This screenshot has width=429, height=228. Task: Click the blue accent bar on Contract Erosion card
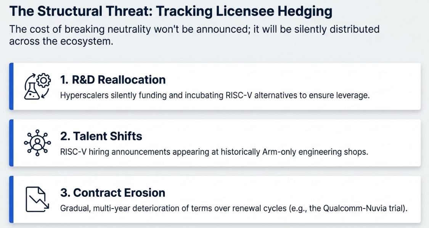coord(11,199)
